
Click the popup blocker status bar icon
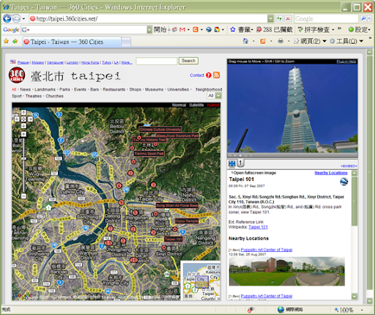[x=250, y=310]
